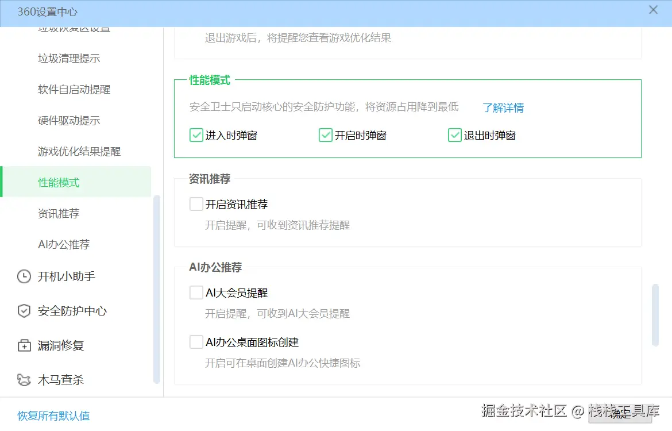This screenshot has width=672, height=431.
Task: Click 恢复所有默认值 link
Action: coord(53,415)
